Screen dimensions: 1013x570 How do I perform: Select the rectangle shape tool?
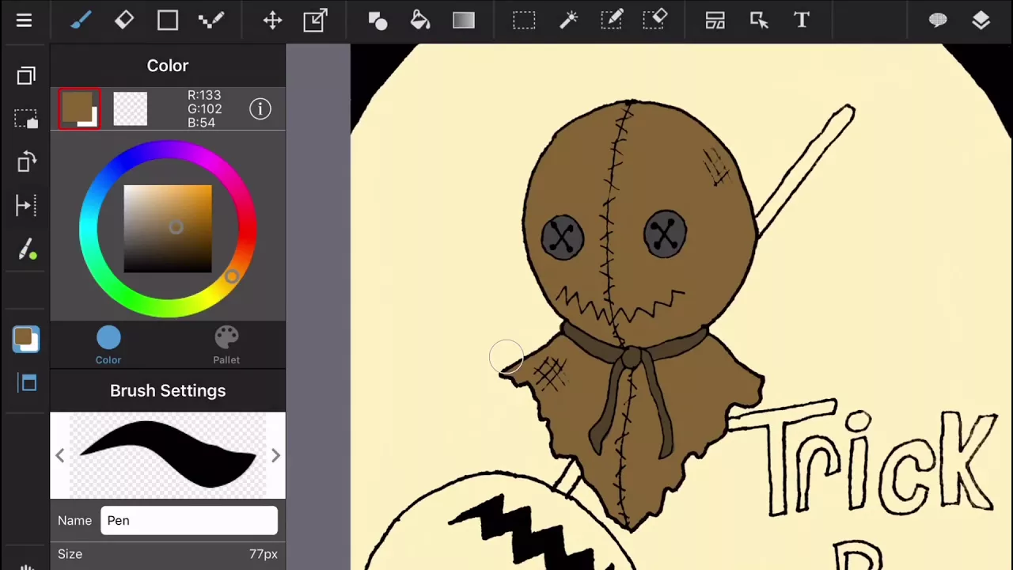click(x=168, y=21)
